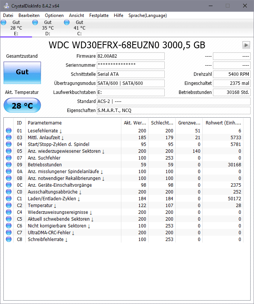254x304 pixels.
Task: Click status orb for misslungener Spindelanläufe row
Action: [x=9, y=171]
